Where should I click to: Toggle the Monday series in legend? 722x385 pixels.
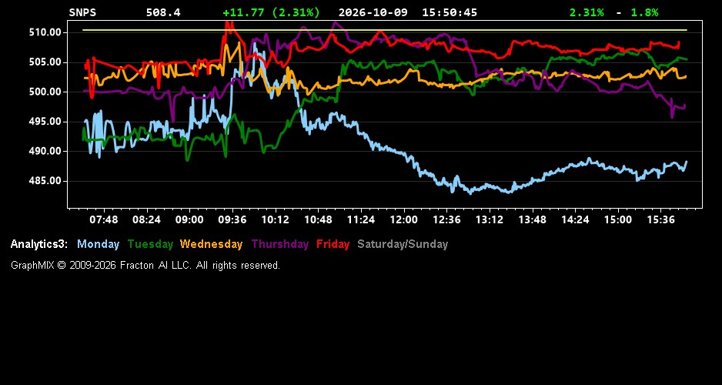pos(98,244)
